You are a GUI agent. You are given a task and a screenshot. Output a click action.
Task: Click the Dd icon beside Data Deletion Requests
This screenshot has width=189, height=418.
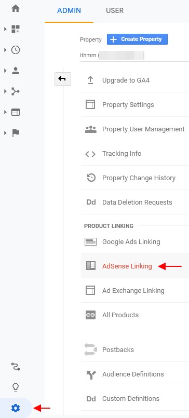tap(91, 203)
